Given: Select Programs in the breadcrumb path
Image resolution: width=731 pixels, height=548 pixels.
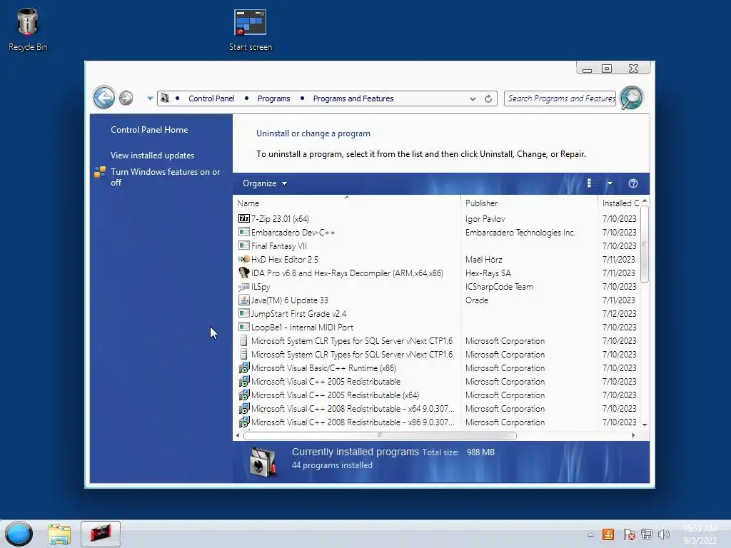Looking at the screenshot, I should [x=273, y=98].
